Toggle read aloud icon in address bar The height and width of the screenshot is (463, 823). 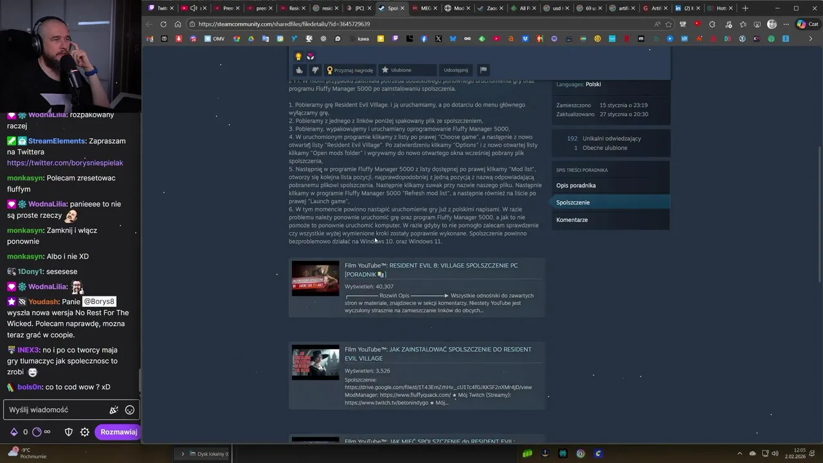tap(656, 24)
